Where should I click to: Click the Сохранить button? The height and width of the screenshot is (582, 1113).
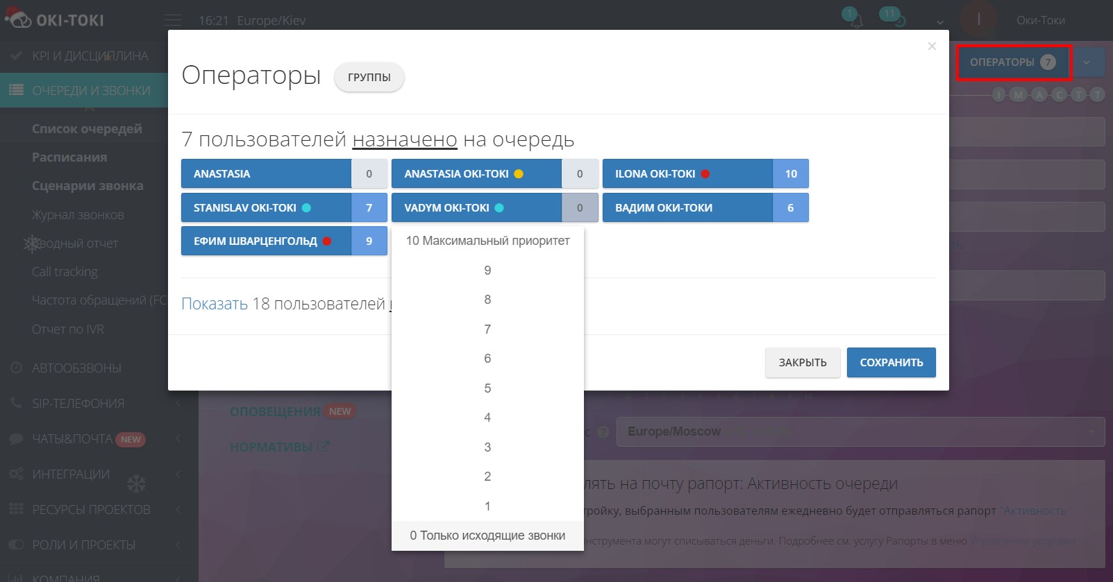[891, 363]
